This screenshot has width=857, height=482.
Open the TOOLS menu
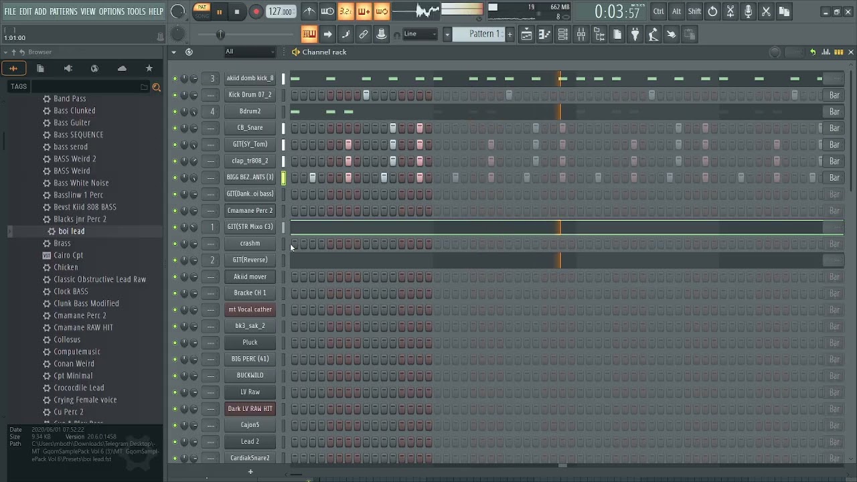[x=137, y=11]
